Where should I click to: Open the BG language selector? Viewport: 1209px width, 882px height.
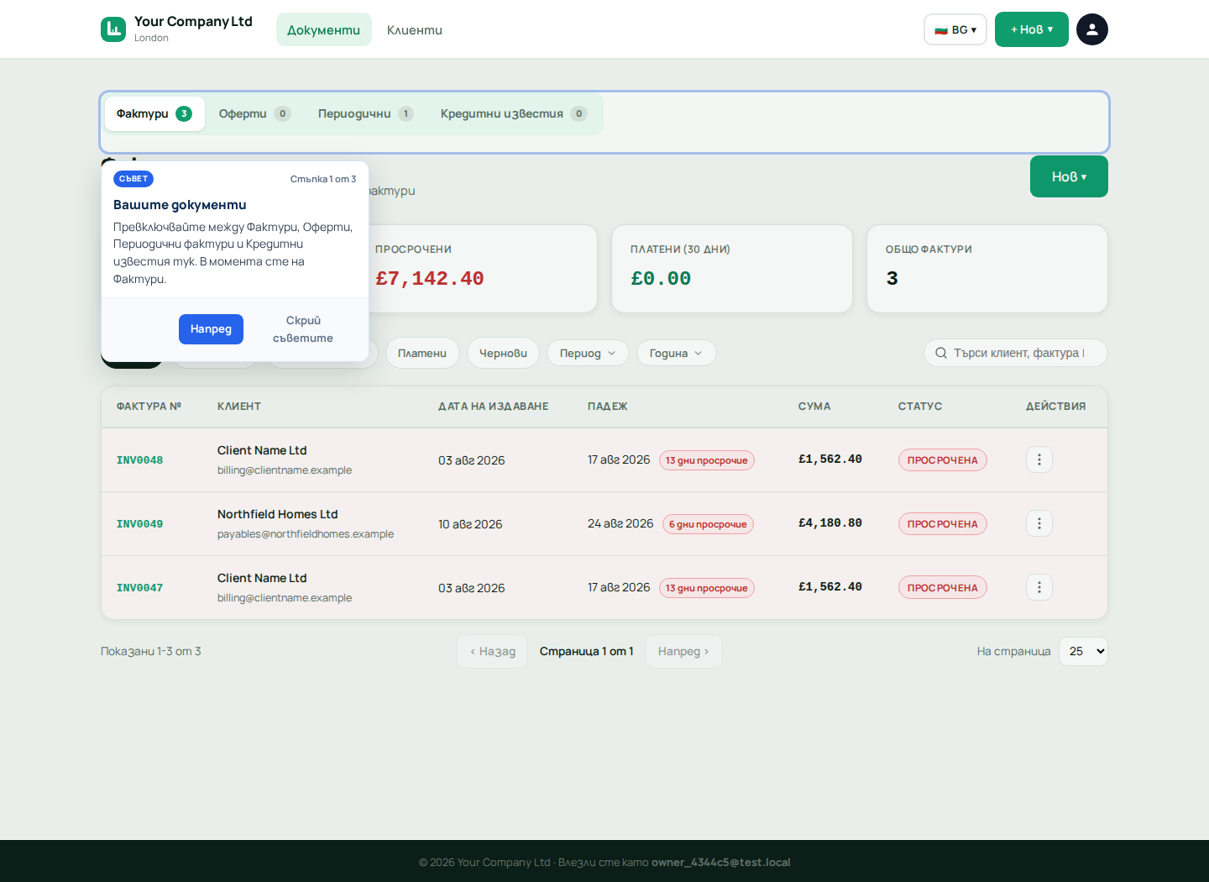pyautogui.click(x=955, y=29)
